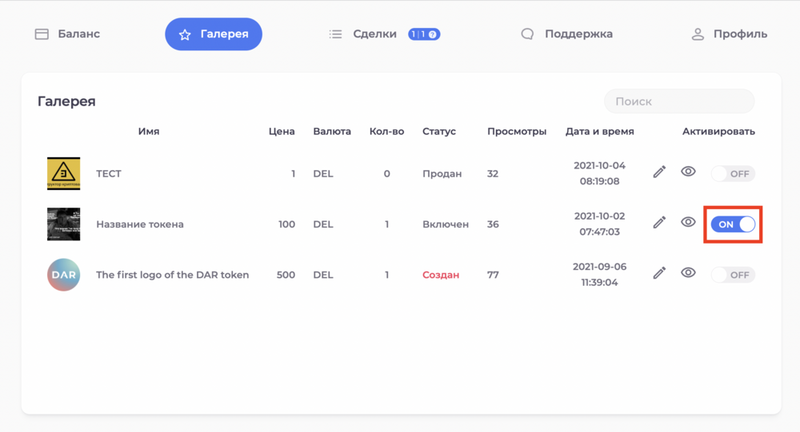Open the Сделки tab
The height and width of the screenshot is (432, 800).
362,34
